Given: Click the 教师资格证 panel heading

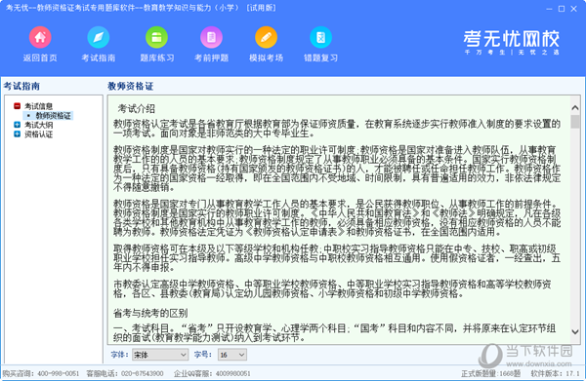Looking at the screenshot, I should coord(131,86).
